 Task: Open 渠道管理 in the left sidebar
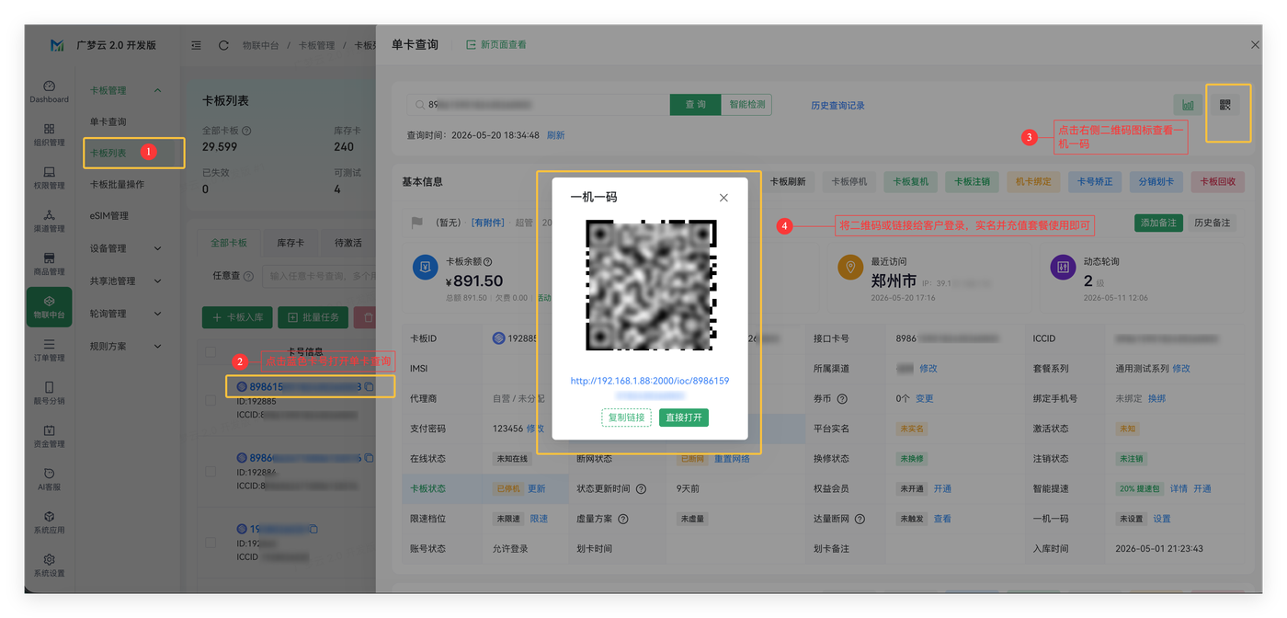(x=49, y=221)
